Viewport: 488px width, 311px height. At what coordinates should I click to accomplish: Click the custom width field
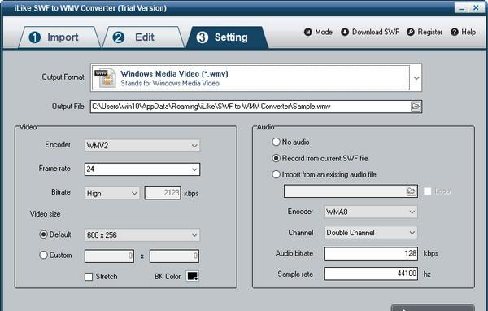[109, 256]
